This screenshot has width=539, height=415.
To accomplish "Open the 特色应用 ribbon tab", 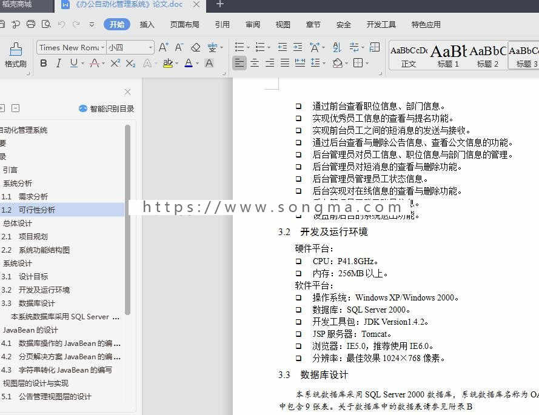I will (426, 24).
